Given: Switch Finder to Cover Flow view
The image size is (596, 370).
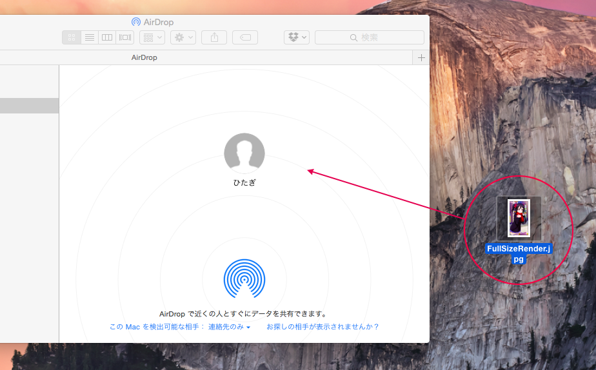Looking at the screenshot, I should 125,37.
